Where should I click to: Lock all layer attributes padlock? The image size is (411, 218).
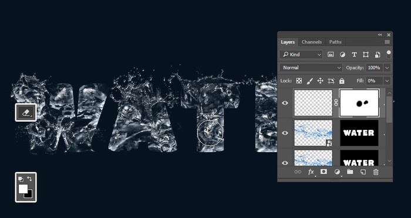pyautogui.click(x=342, y=81)
